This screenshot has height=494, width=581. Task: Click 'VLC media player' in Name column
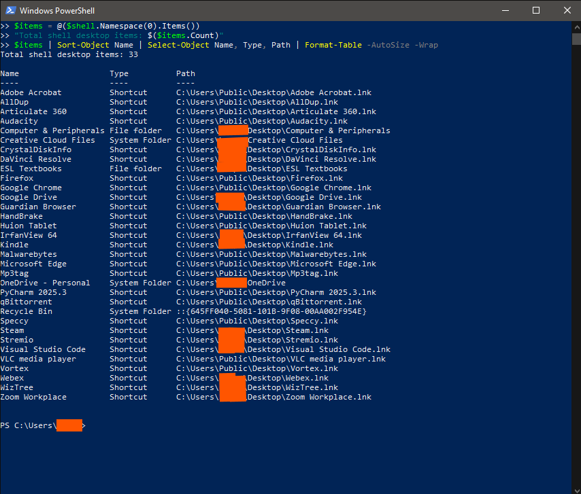pos(38,359)
